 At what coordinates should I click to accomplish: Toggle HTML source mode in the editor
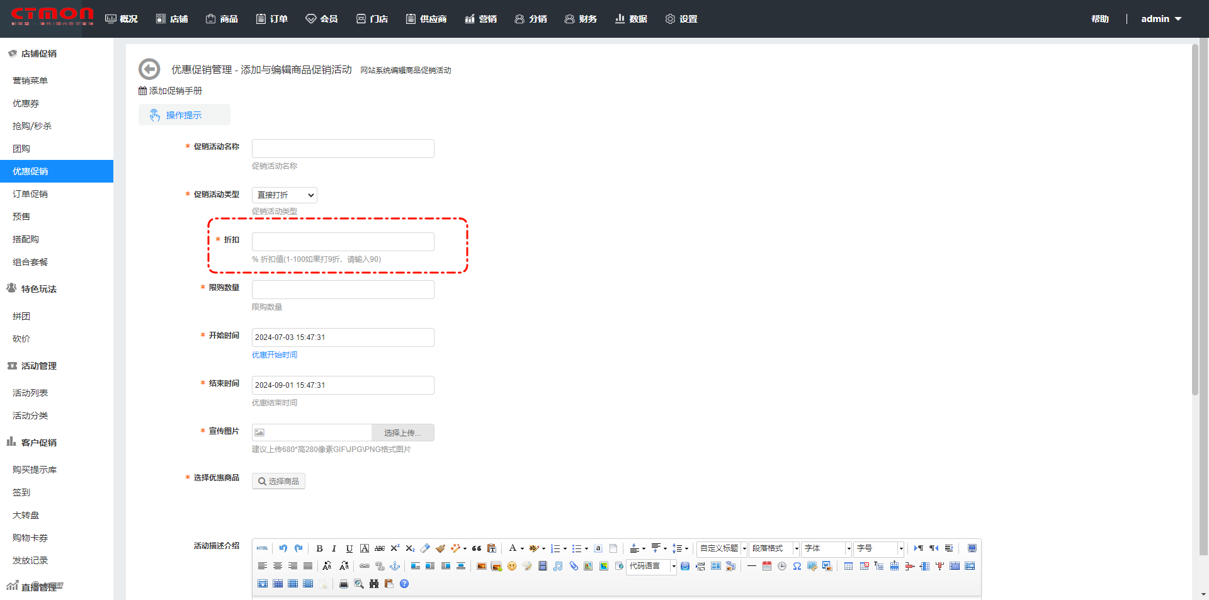click(263, 548)
